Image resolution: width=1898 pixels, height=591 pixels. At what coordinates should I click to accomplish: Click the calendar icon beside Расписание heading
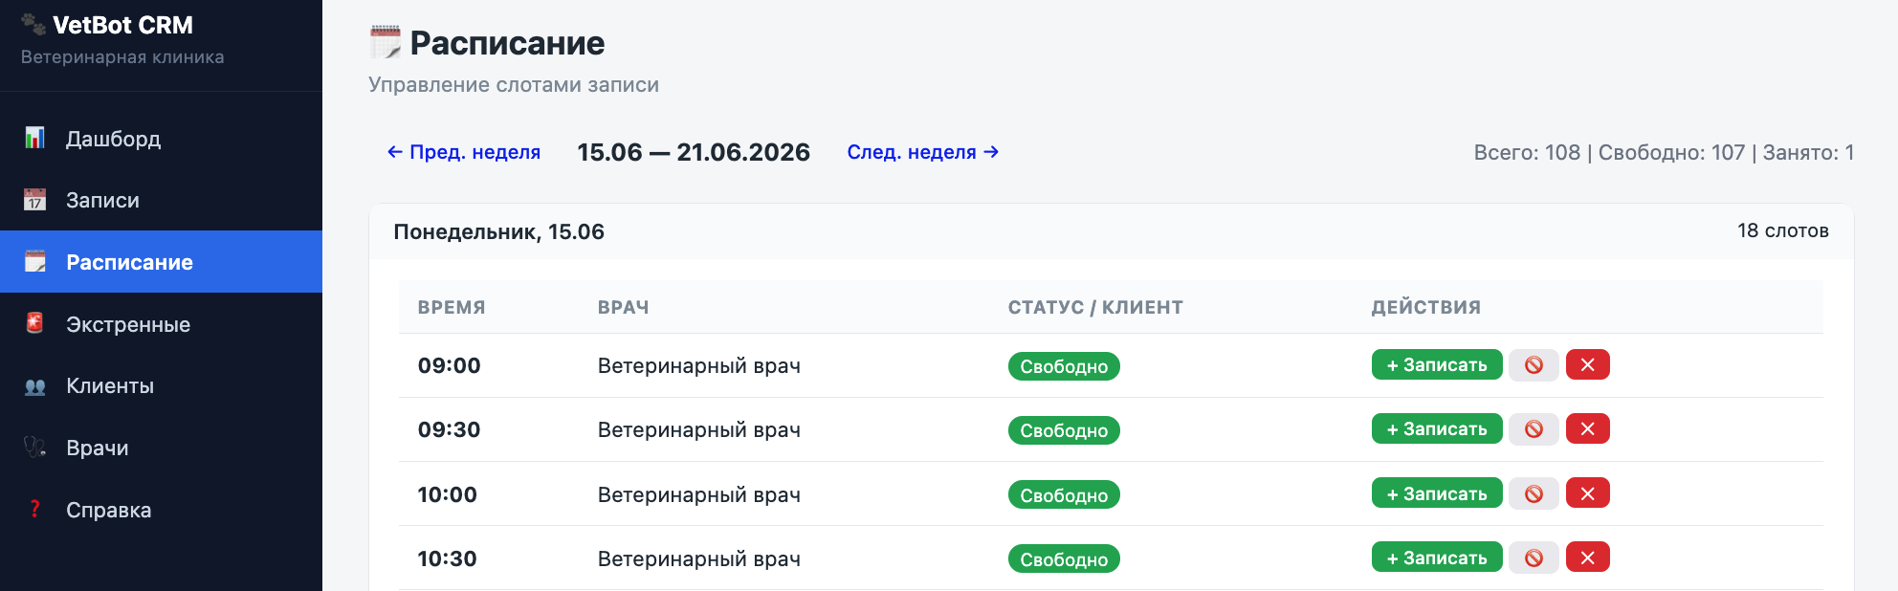pyautogui.click(x=386, y=42)
